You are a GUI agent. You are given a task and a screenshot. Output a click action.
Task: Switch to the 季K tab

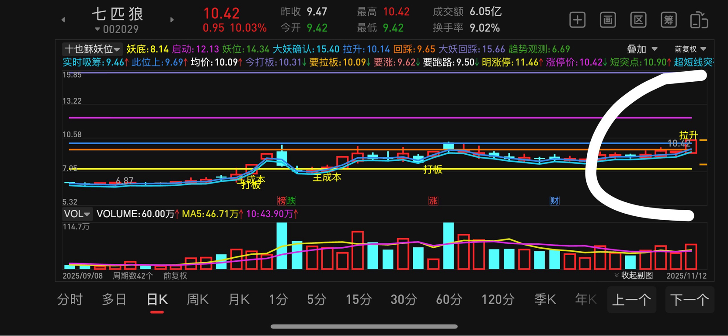(545, 300)
